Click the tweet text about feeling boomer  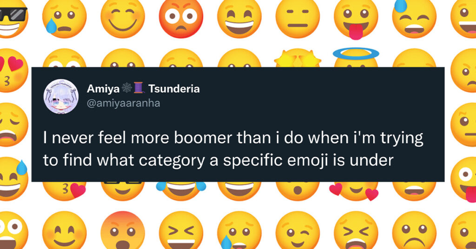(233, 149)
